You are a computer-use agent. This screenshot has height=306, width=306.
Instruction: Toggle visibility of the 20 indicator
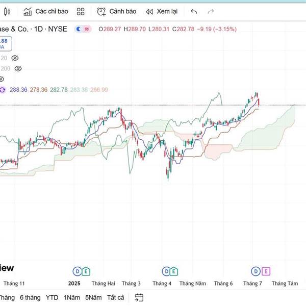click(x=15, y=58)
